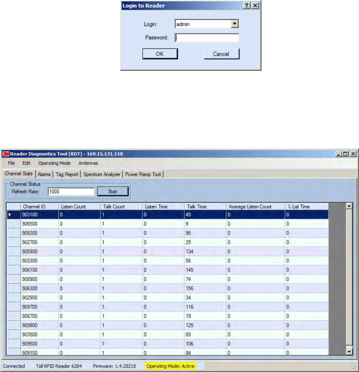The image size is (359, 372).
Task: Click the 3M logo icon in RDT title bar
Action: [5, 154]
